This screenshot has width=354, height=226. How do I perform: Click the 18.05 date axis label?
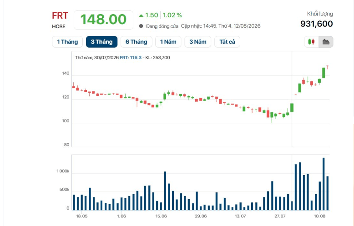pos(82,216)
